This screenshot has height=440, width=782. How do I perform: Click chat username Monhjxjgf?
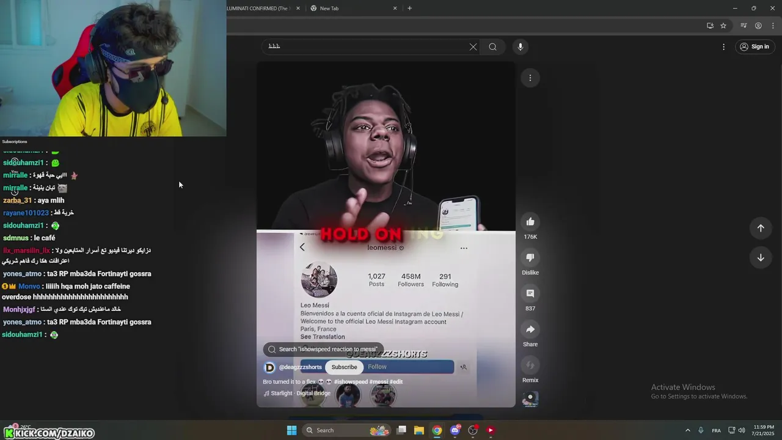point(19,310)
